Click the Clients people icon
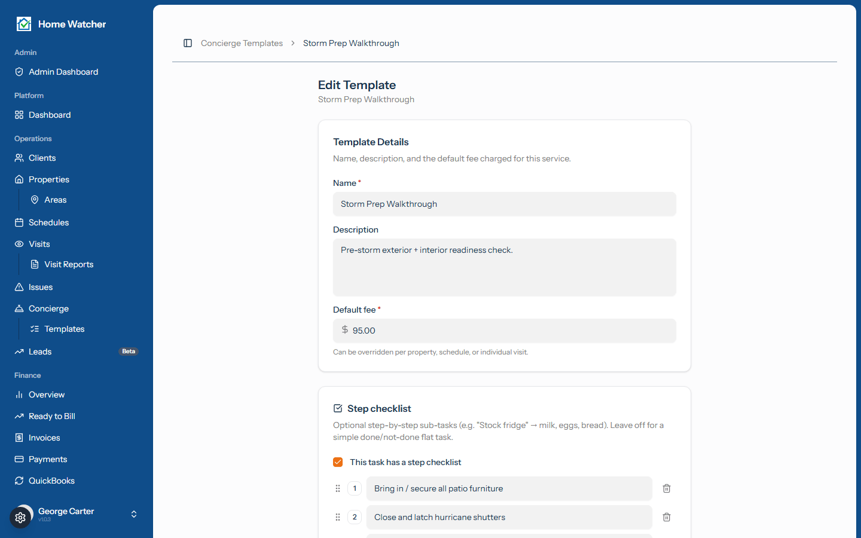Screen dimensions: 861x538 point(19,158)
